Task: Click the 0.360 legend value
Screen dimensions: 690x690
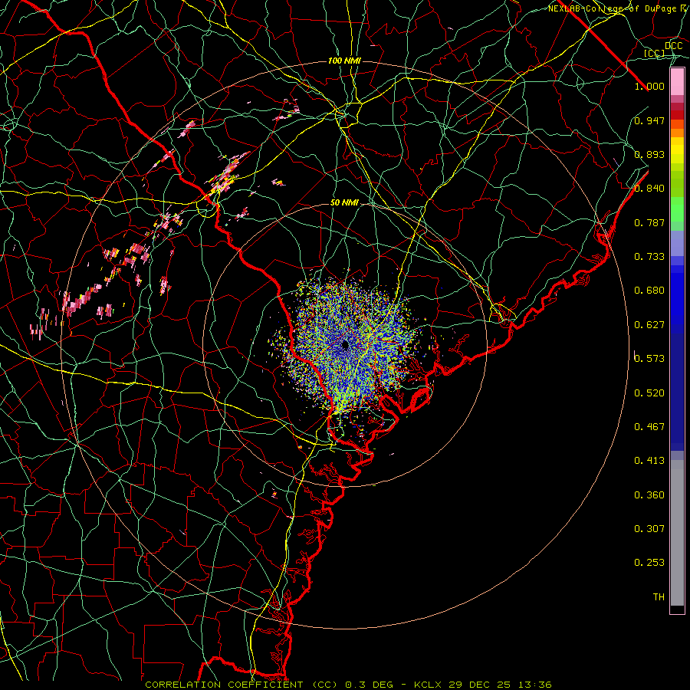Action: [649, 495]
